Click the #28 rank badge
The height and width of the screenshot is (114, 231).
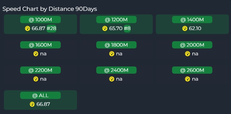point(51,29)
